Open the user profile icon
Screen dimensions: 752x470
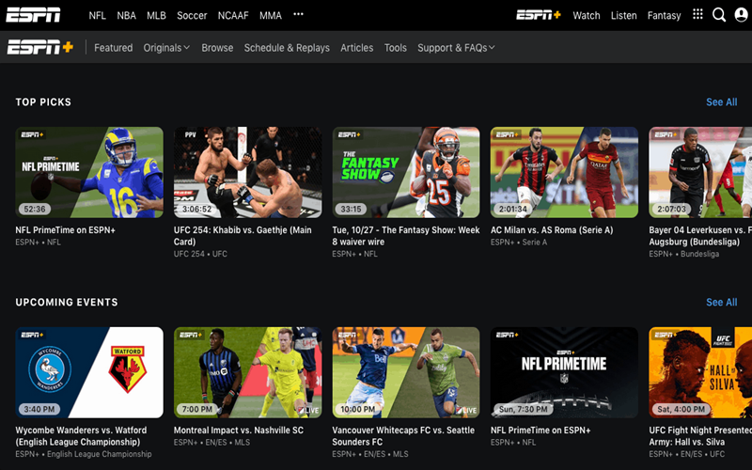click(741, 15)
